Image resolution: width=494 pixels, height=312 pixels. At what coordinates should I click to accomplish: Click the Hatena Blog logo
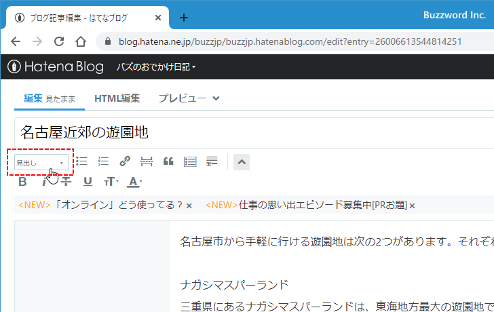(56, 66)
